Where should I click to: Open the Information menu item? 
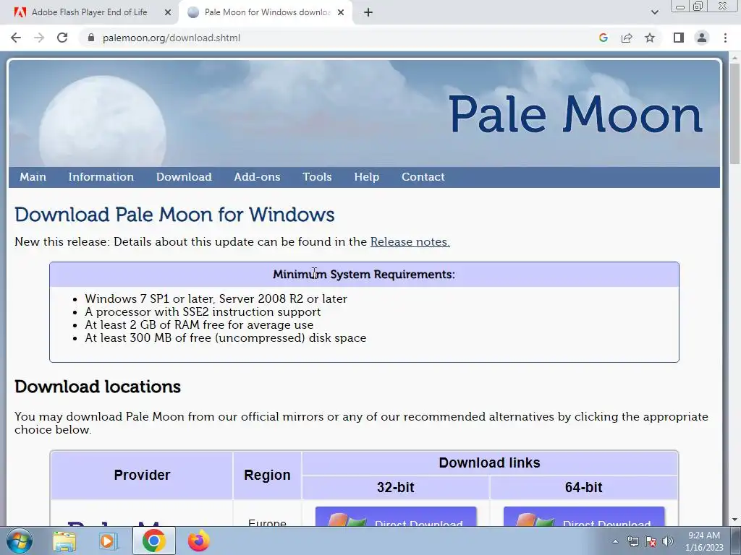pyautogui.click(x=101, y=177)
